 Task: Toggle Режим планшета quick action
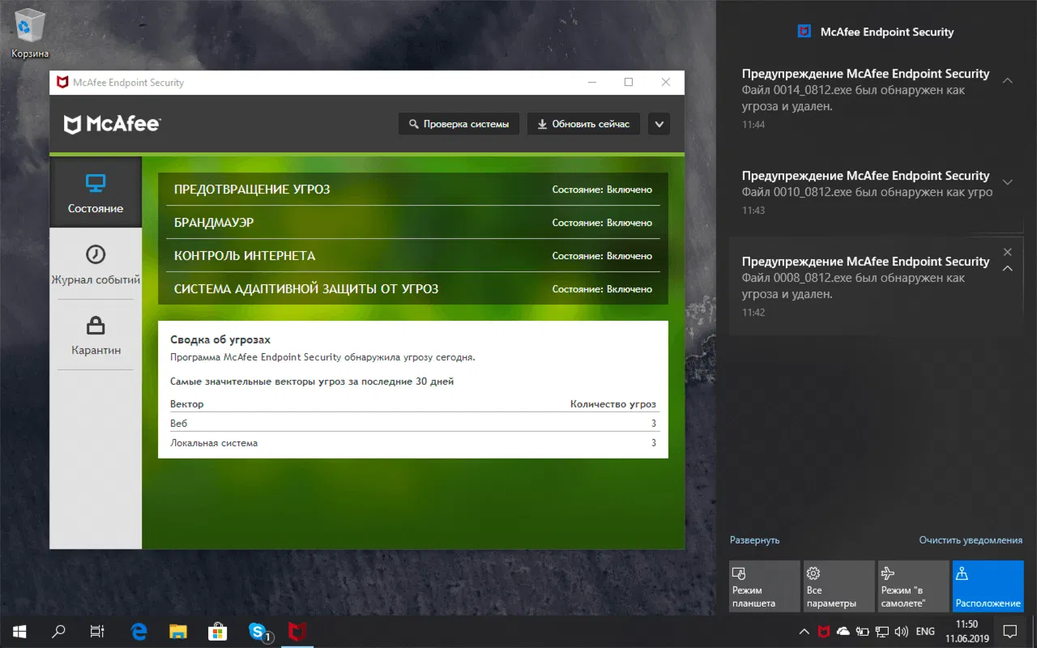click(764, 585)
